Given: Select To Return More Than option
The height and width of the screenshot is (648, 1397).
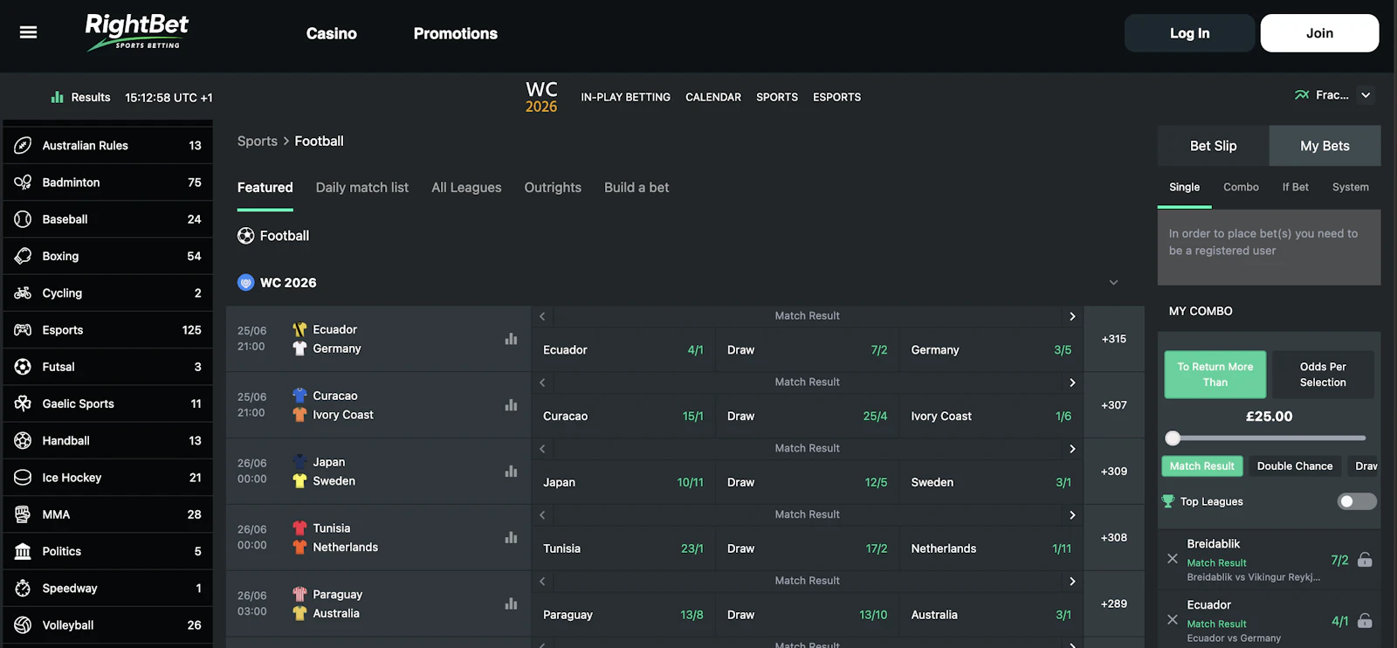Looking at the screenshot, I should click(x=1215, y=375).
